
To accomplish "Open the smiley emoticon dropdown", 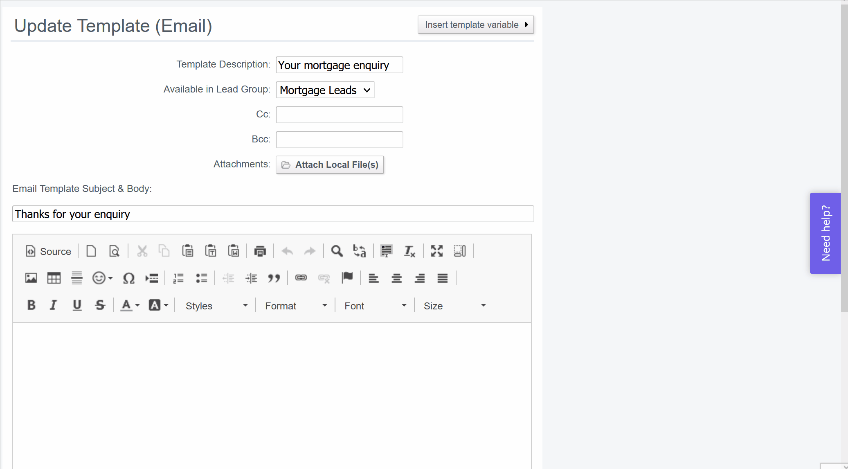I will (x=102, y=278).
